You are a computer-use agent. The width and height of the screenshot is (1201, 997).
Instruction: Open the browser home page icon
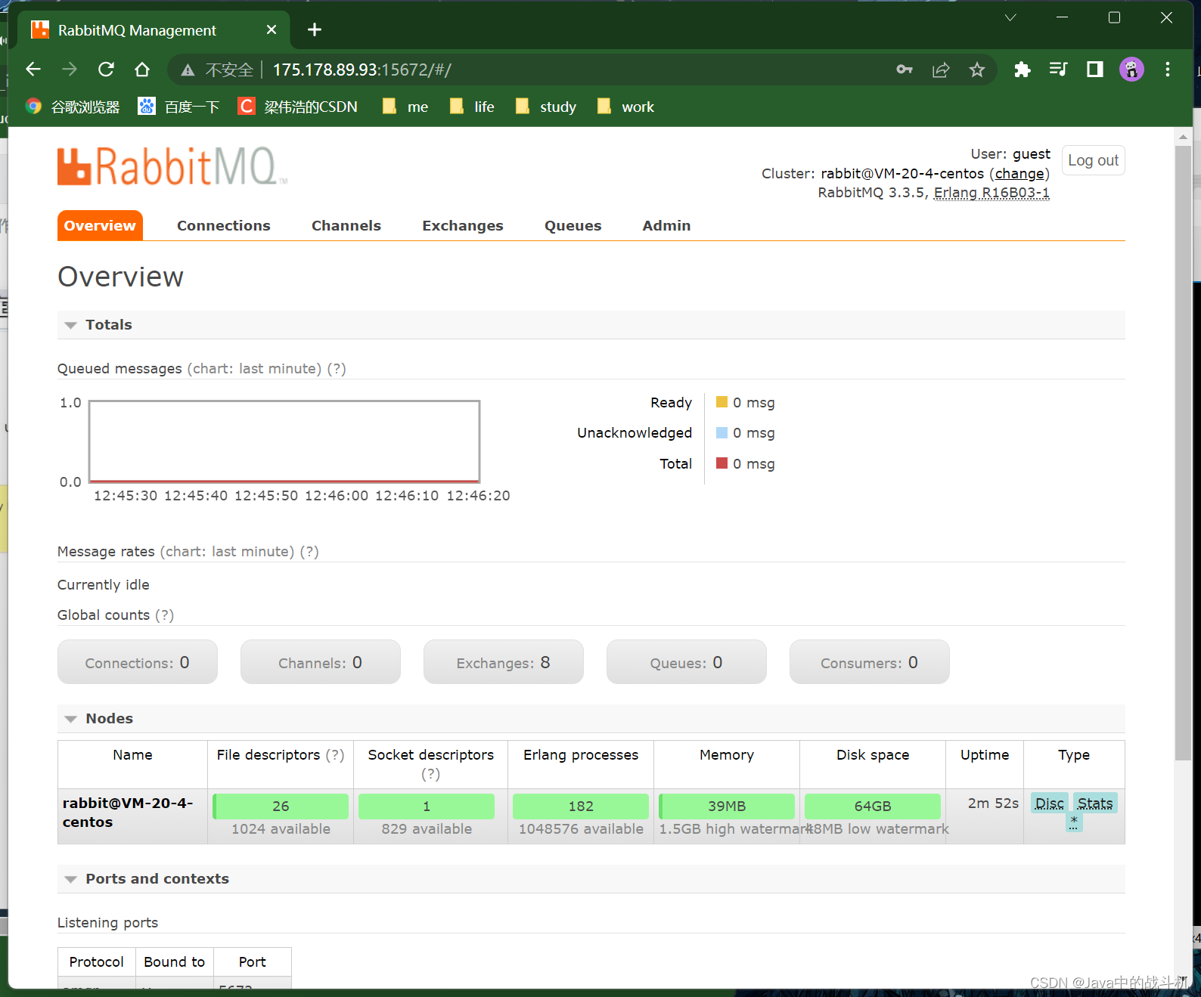(142, 70)
